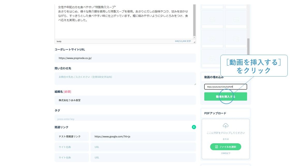The width and height of the screenshot is (297, 166).
Task: Edit the テスト用関連リンク site name field
Action: [72, 136]
